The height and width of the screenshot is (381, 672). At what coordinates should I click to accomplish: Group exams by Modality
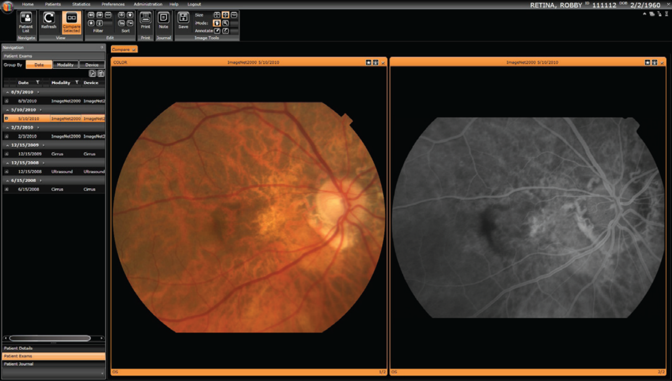[65, 65]
